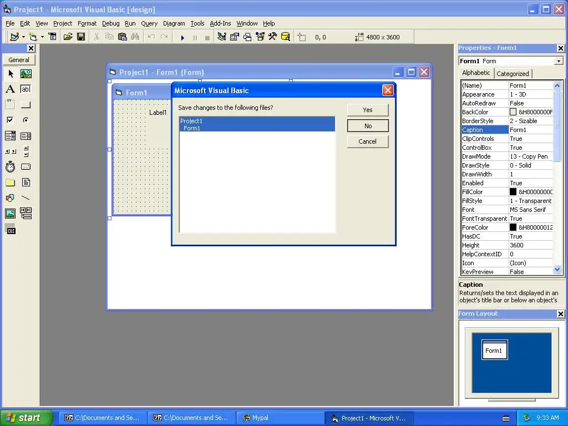Viewport: 568px width, 426px height.
Task: Open the Object Browser toolbar icon
Action: click(x=260, y=37)
